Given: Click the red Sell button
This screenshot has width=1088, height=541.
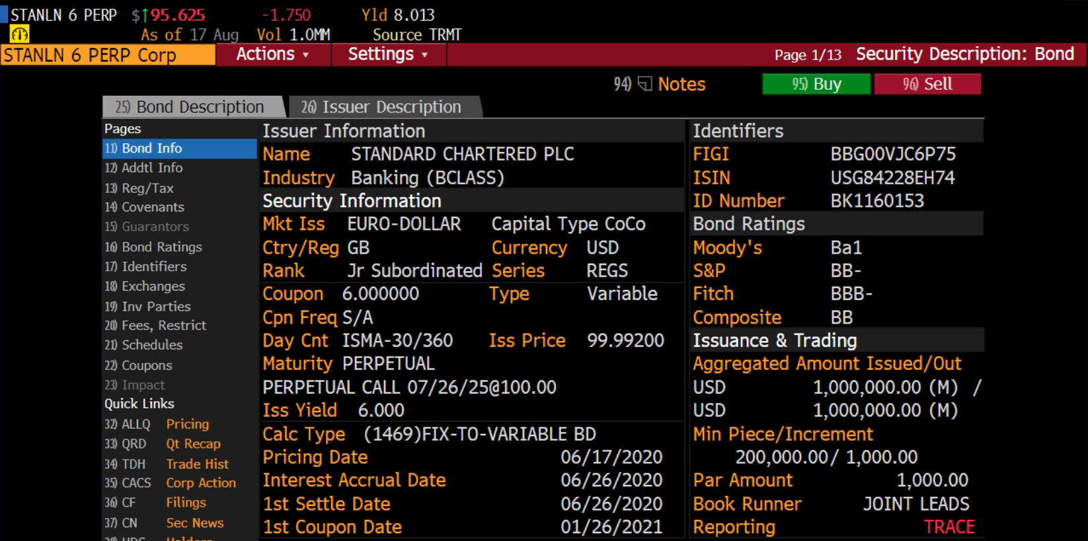Looking at the screenshot, I should coord(927,84).
